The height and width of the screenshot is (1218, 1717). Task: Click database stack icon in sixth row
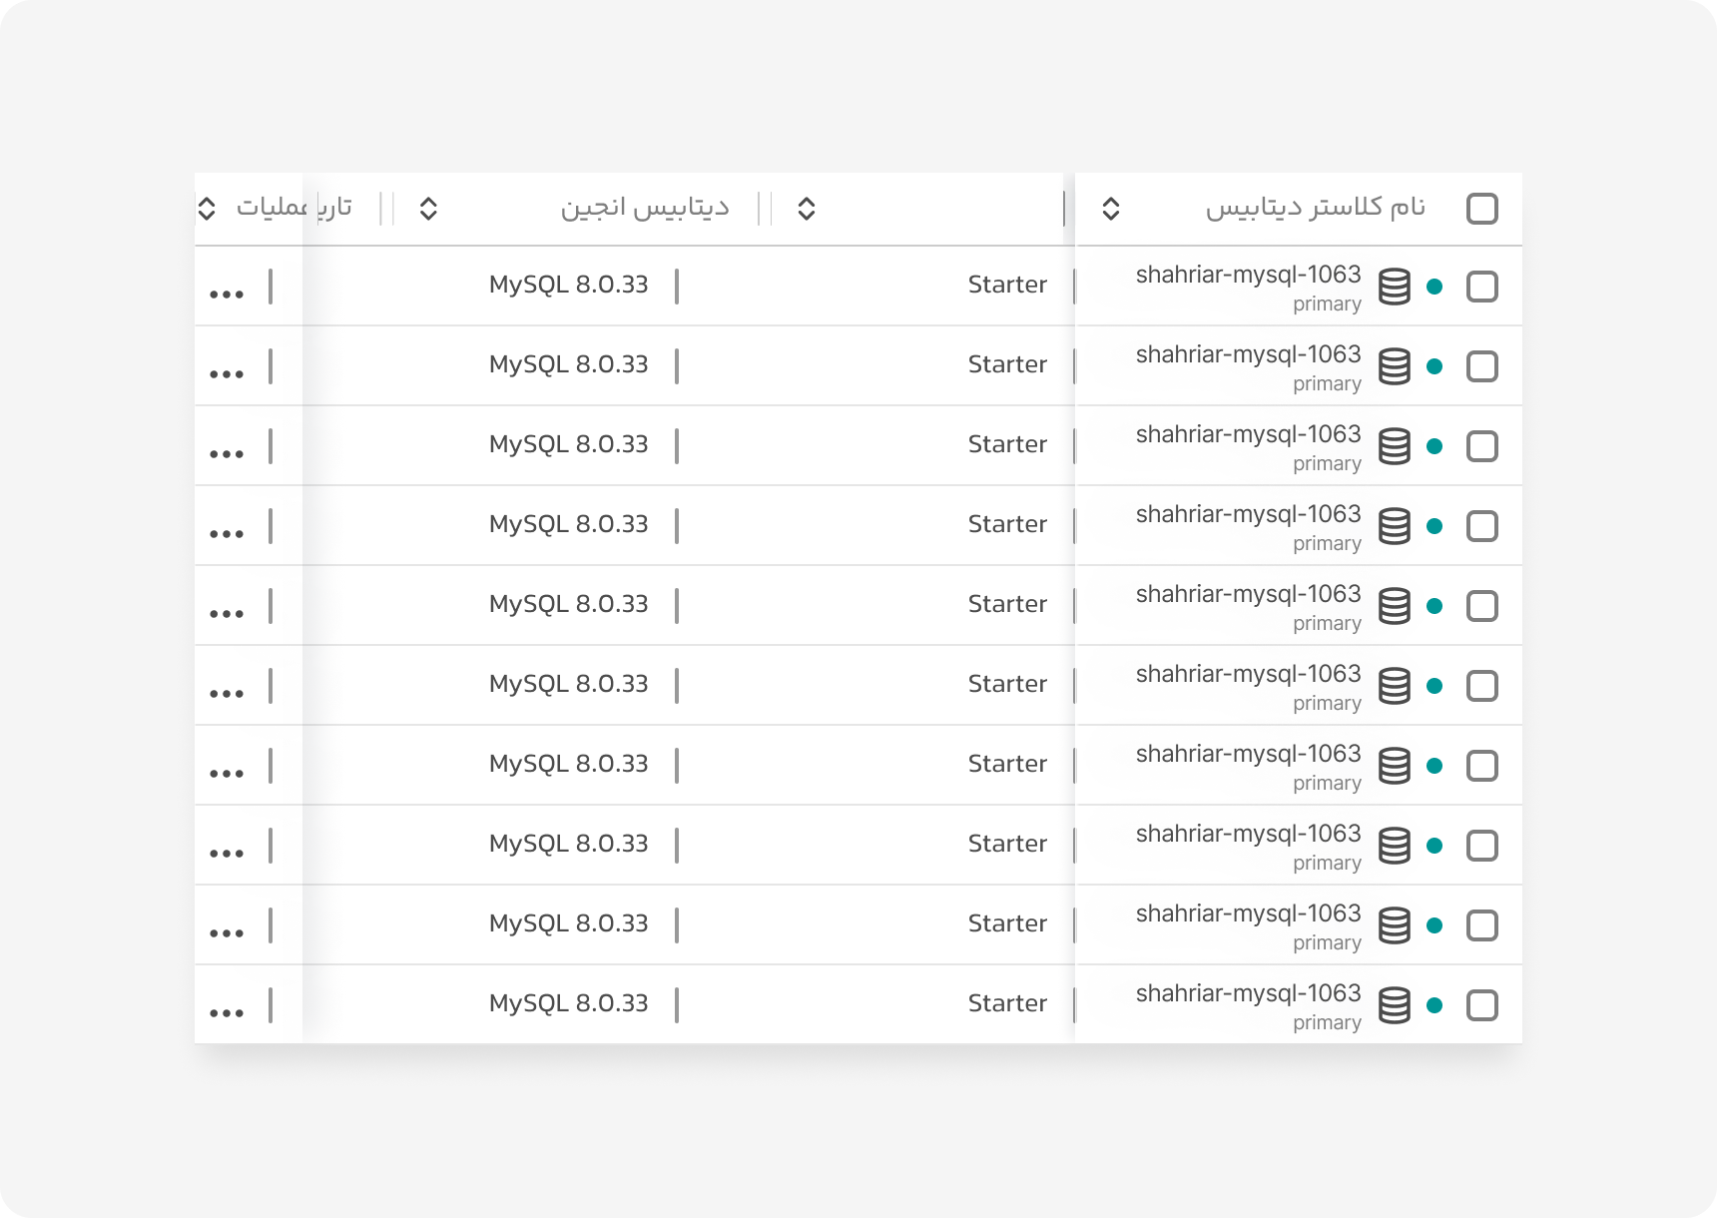(x=1395, y=686)
